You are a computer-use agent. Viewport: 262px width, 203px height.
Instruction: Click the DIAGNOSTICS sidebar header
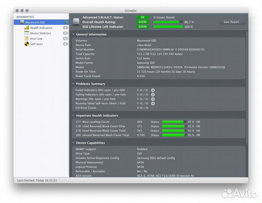pos(25,17)
